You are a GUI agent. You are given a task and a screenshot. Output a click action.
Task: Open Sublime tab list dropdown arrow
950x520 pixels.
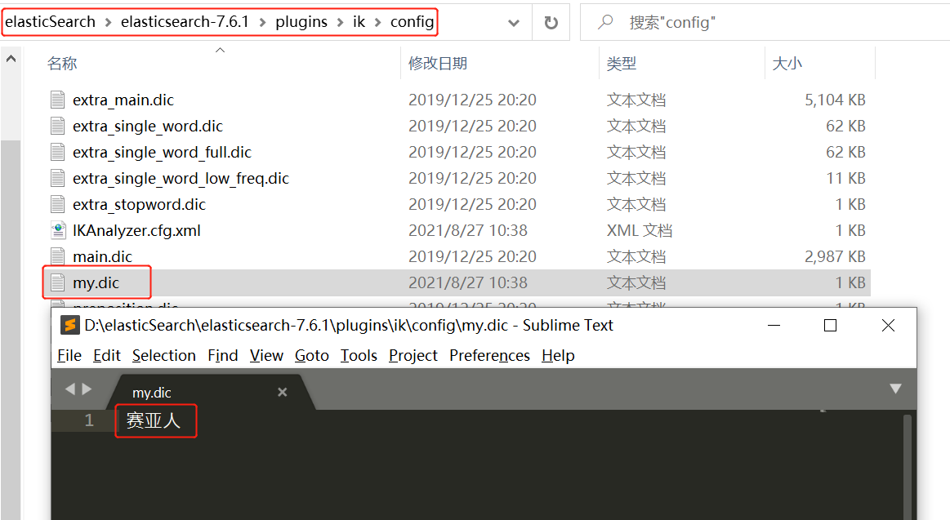coord(895,389)
